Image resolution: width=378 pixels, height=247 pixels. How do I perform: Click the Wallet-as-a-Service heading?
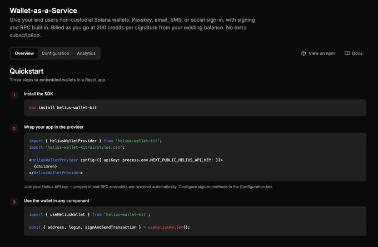coord(43,11)
